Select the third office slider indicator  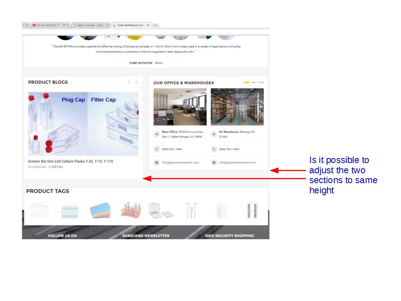click(x=261, y=82)
